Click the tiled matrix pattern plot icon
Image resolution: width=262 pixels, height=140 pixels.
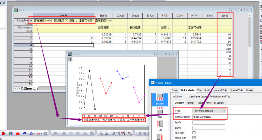(x=77, y=133)
